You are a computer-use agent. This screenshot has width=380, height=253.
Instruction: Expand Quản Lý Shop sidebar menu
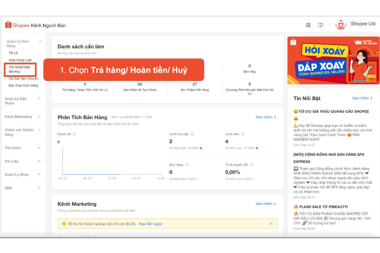[x=39, y=175]
